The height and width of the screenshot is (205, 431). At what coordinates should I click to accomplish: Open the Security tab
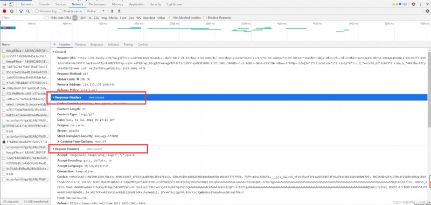pos(156,4)
